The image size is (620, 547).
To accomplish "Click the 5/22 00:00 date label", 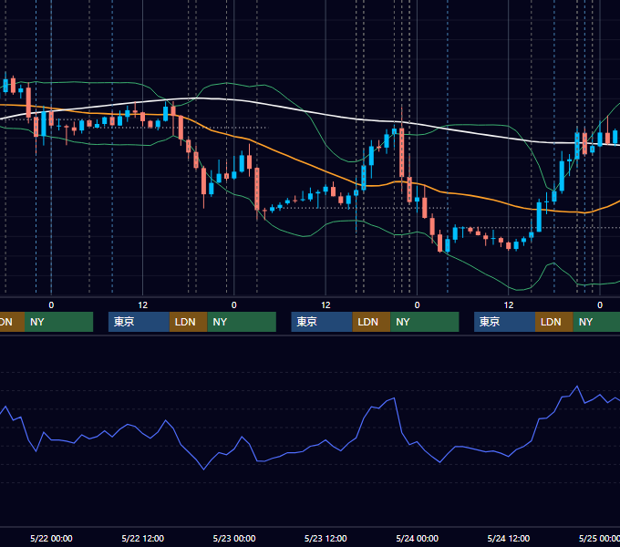I will [51, 538].
